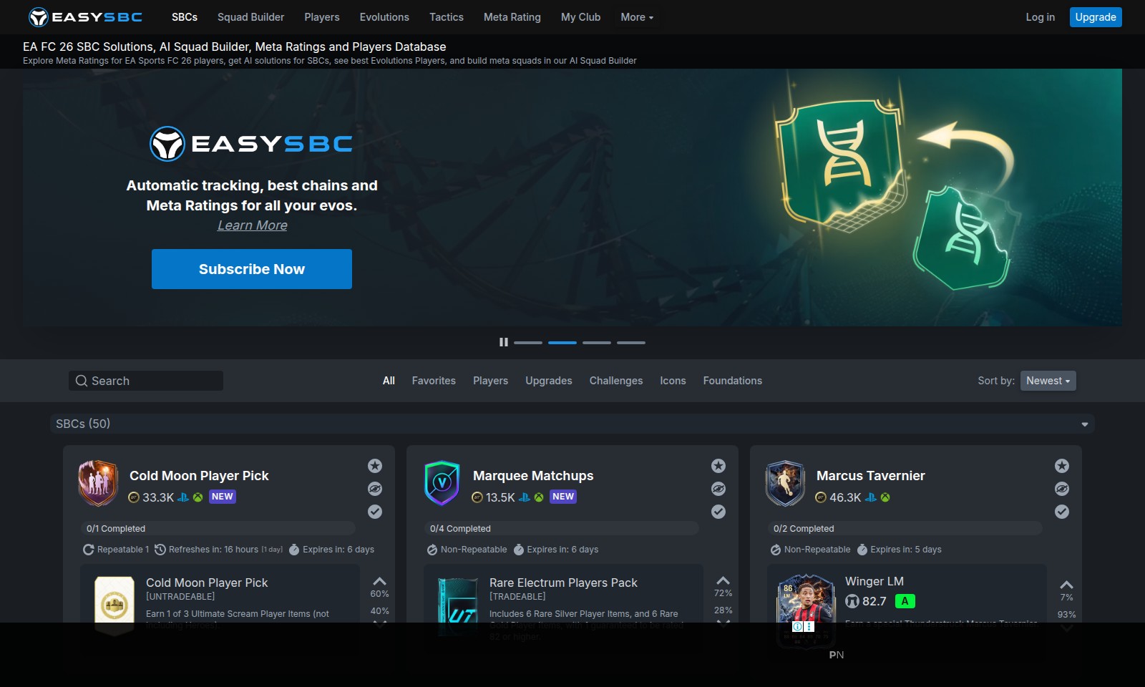Image resolution: width=1145 pixels, height=687 pixels.
Task: Click Xbox icon on Marcus Tavernier card
Action: [x=885, y=497]
